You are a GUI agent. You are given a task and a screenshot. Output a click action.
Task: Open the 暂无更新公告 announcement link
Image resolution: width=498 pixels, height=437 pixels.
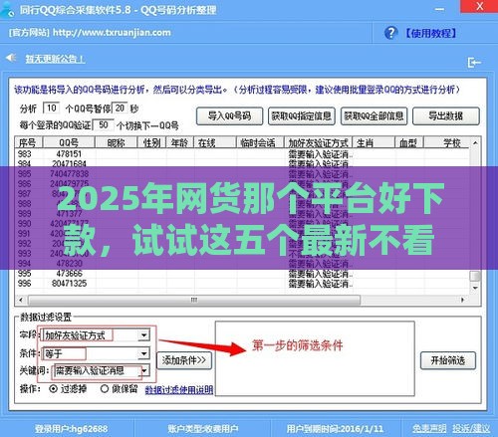(x=55, y=59)
